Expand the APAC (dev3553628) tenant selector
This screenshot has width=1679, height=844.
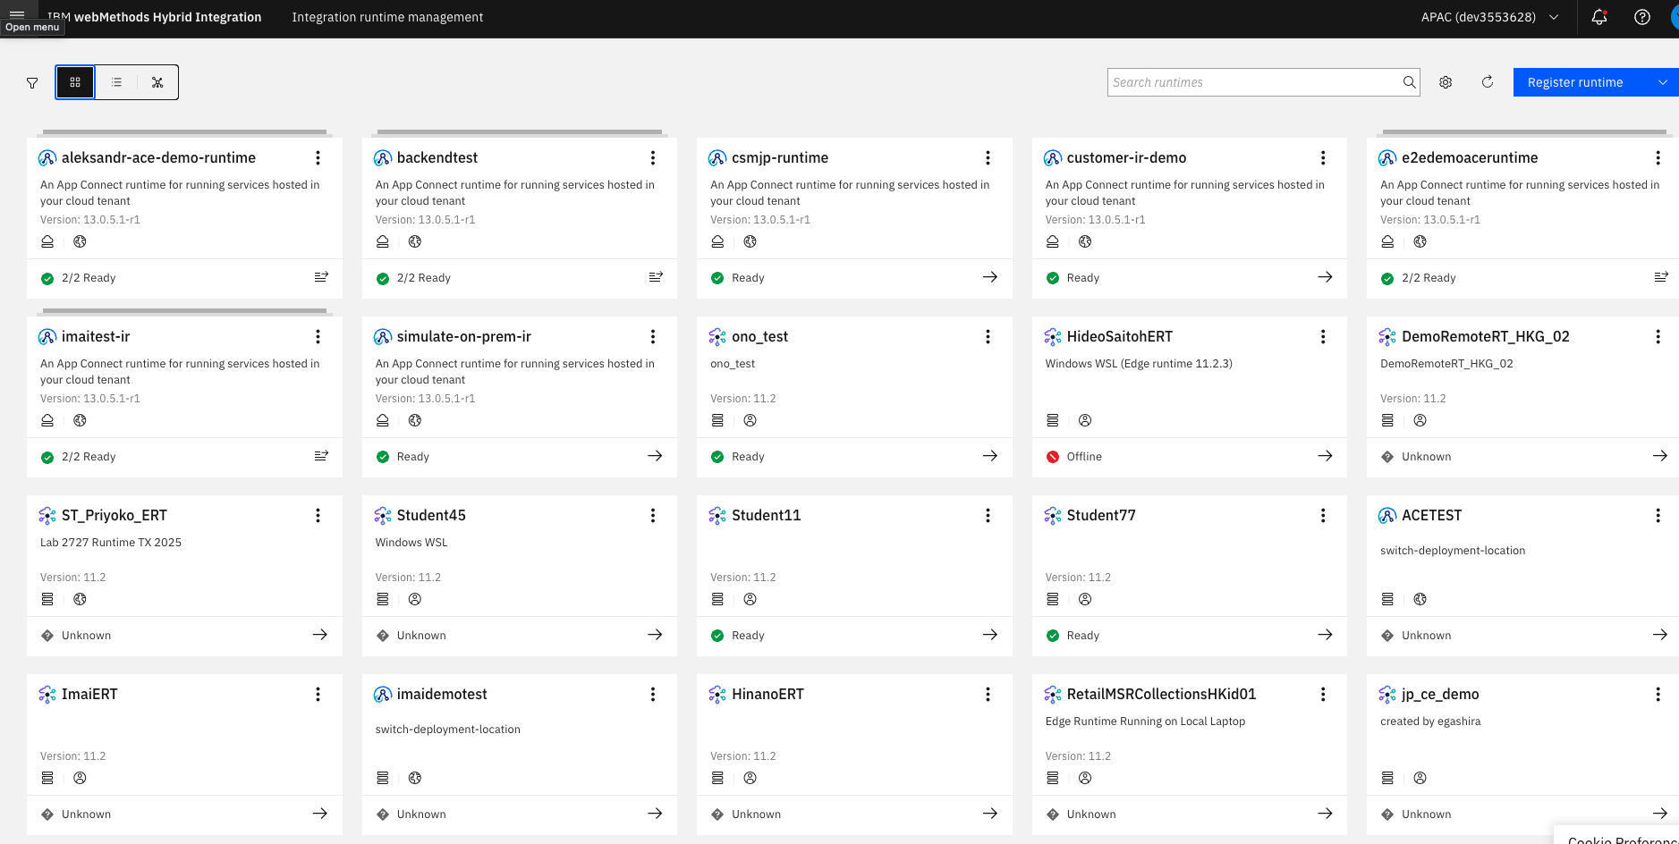click(x=1490, y=17)
